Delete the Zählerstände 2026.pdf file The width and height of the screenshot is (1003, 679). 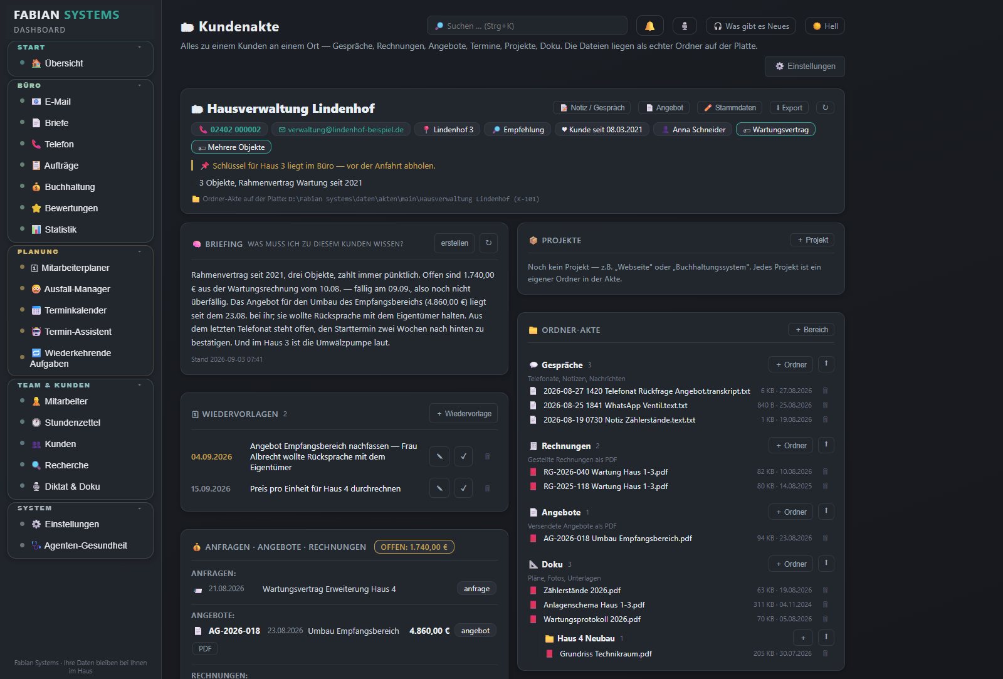pyautogui.click(x=825, y=590)
